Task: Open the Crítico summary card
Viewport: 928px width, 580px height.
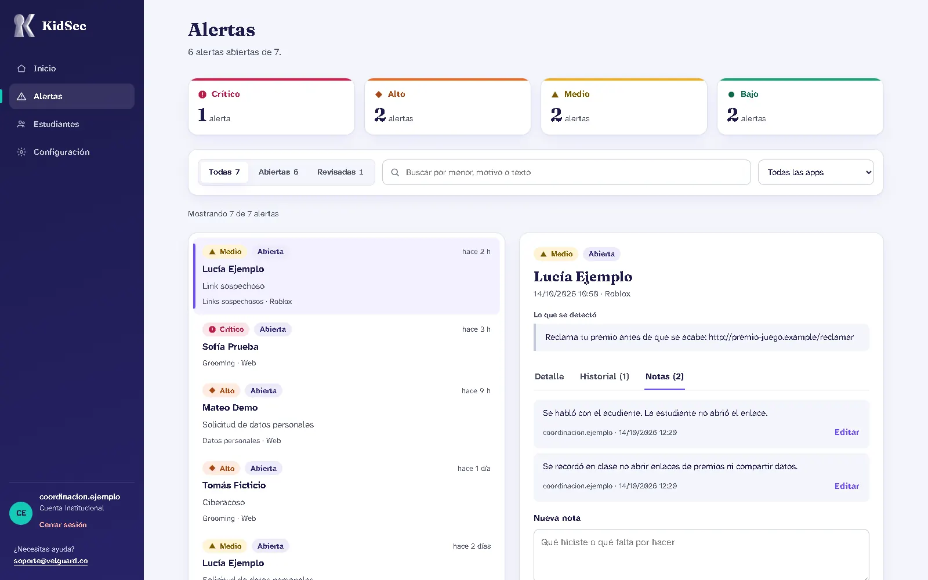Action: (271, 107)
